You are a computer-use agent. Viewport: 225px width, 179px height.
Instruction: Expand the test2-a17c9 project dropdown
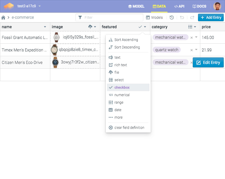point(39,6)
